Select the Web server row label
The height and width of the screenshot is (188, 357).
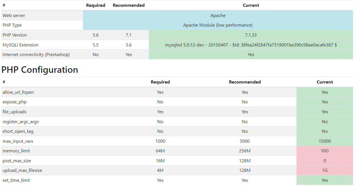coord(14,16)
